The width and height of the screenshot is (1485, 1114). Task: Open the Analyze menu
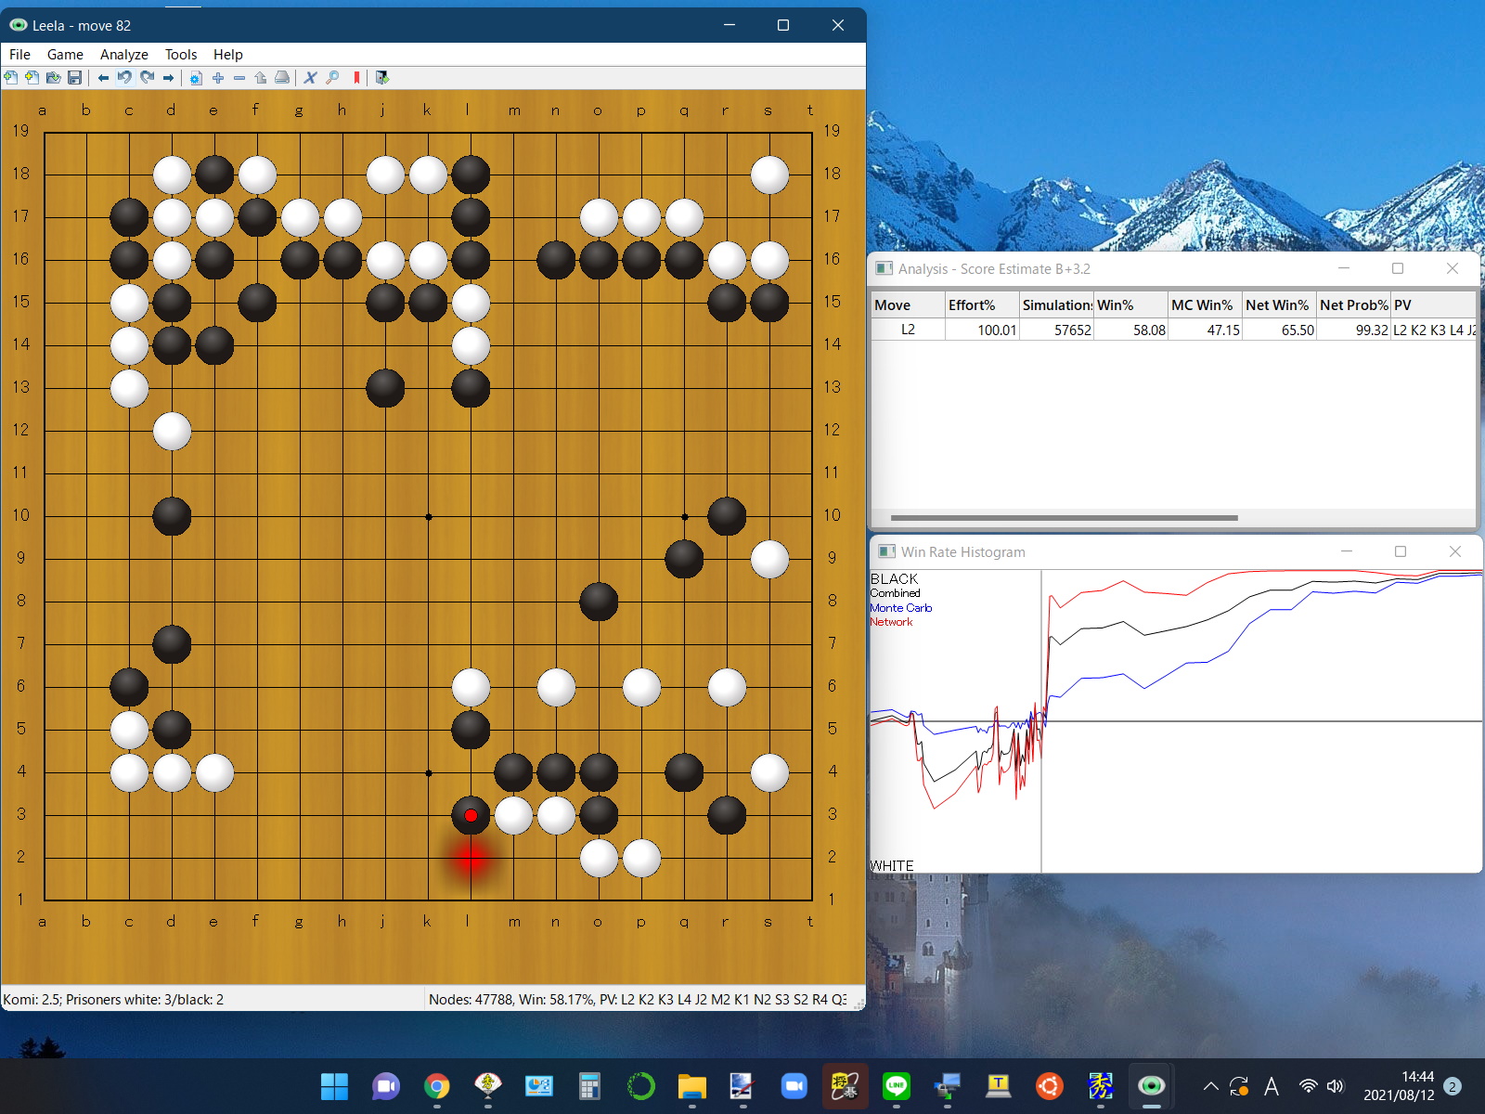click(123, 55)
